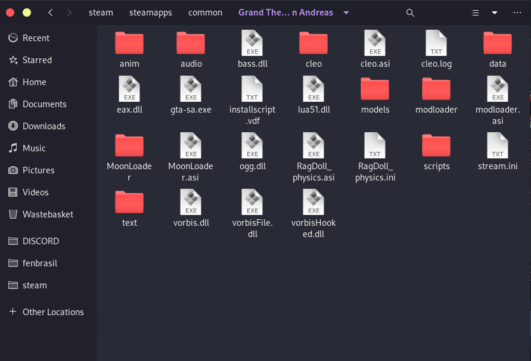Go to Home in the sidebar

coord(49,82)
